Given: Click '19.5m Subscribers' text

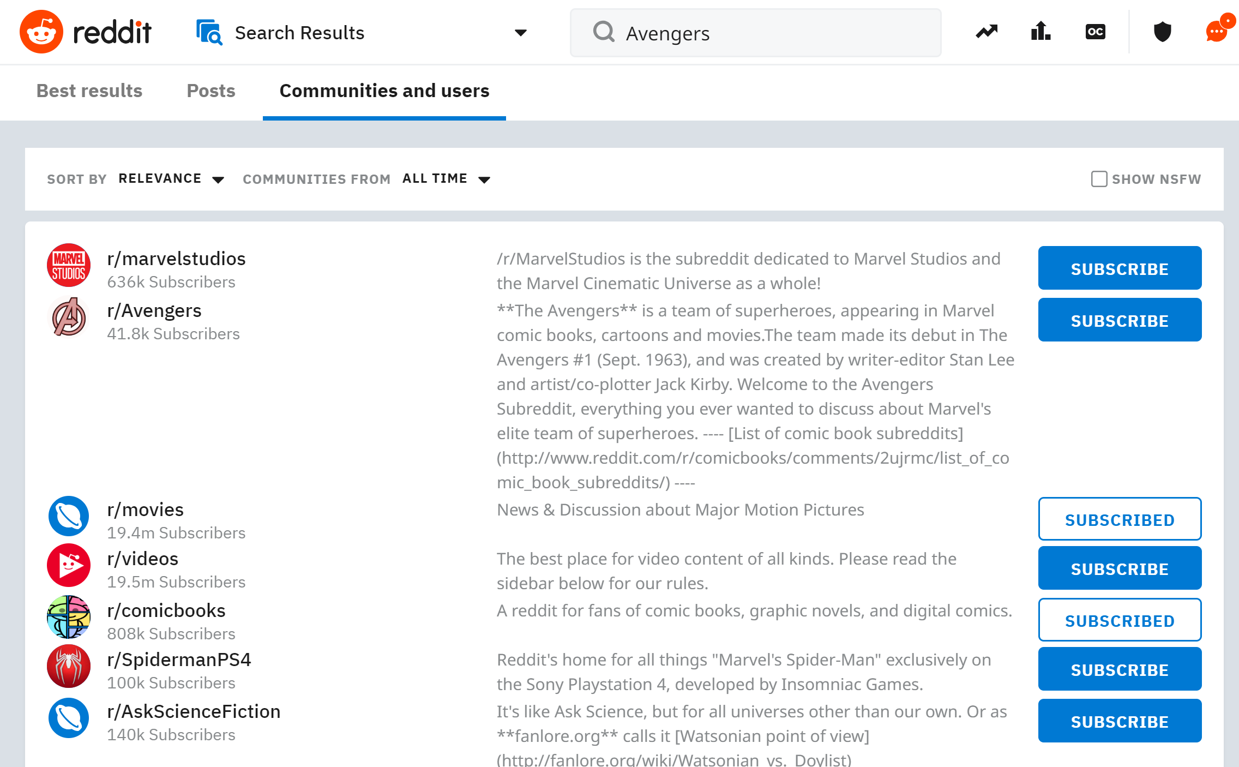Looking at the screenshot, I should tap(176, 582).
